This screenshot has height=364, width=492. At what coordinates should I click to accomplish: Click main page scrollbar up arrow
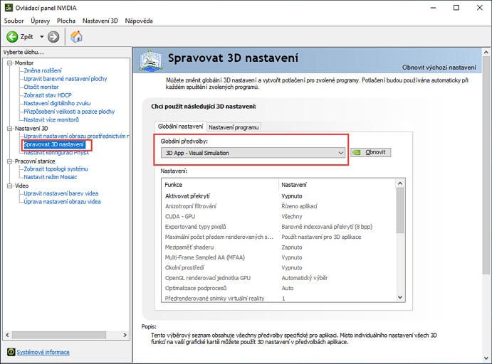(486, 53)
